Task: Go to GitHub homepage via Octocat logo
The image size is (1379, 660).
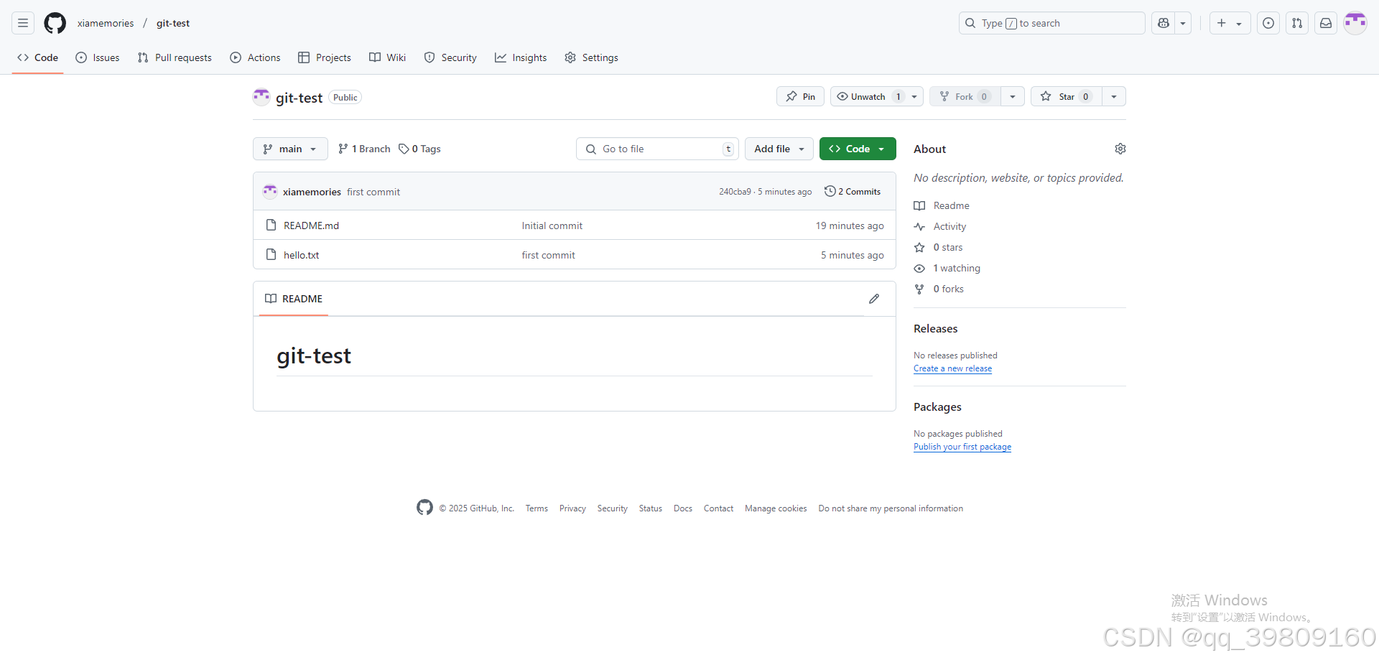Action: [55, 23]
